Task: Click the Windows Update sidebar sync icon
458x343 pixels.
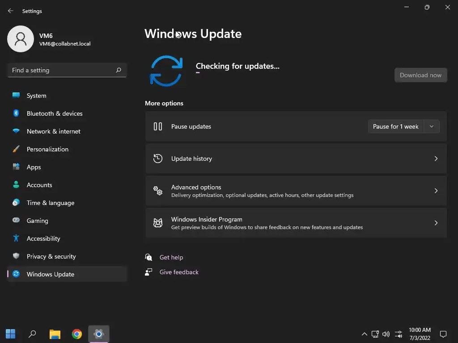Action: click(x=16, y=274)
